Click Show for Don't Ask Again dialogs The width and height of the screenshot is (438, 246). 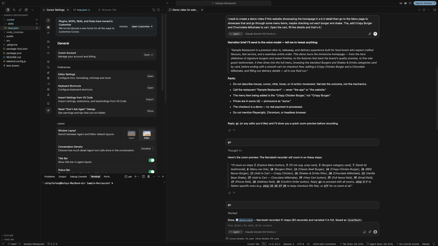tap(150, 111)
